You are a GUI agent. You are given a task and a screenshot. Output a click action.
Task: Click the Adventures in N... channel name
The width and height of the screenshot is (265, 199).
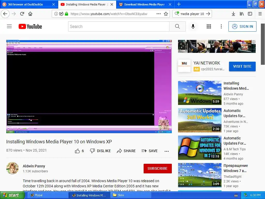point(235,122)
